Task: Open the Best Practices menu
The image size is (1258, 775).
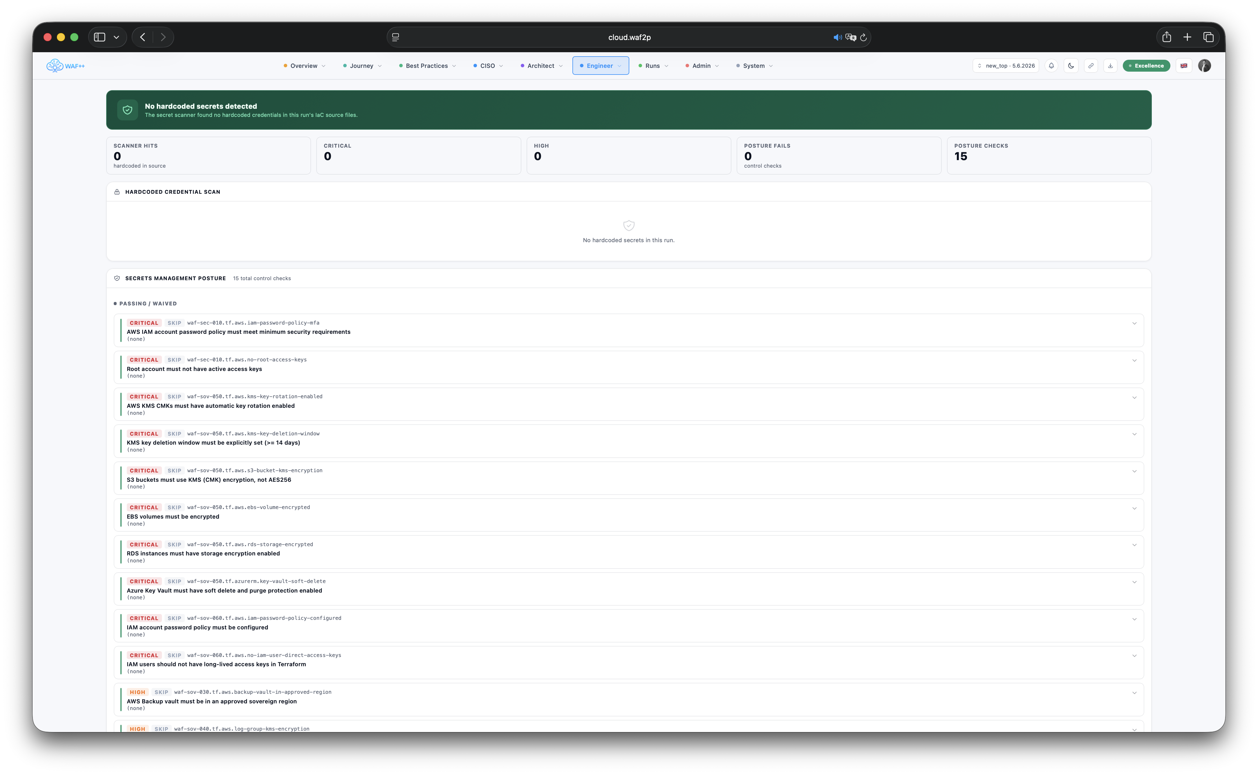Action: coord(427,66)
